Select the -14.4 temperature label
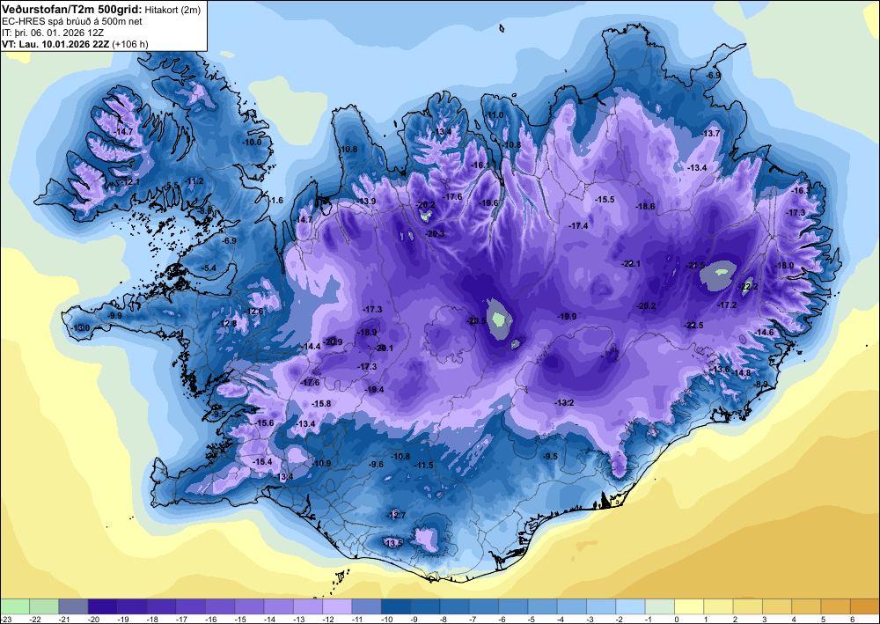The height and width of the screenshot is (624, 880). tap(312, 347)
